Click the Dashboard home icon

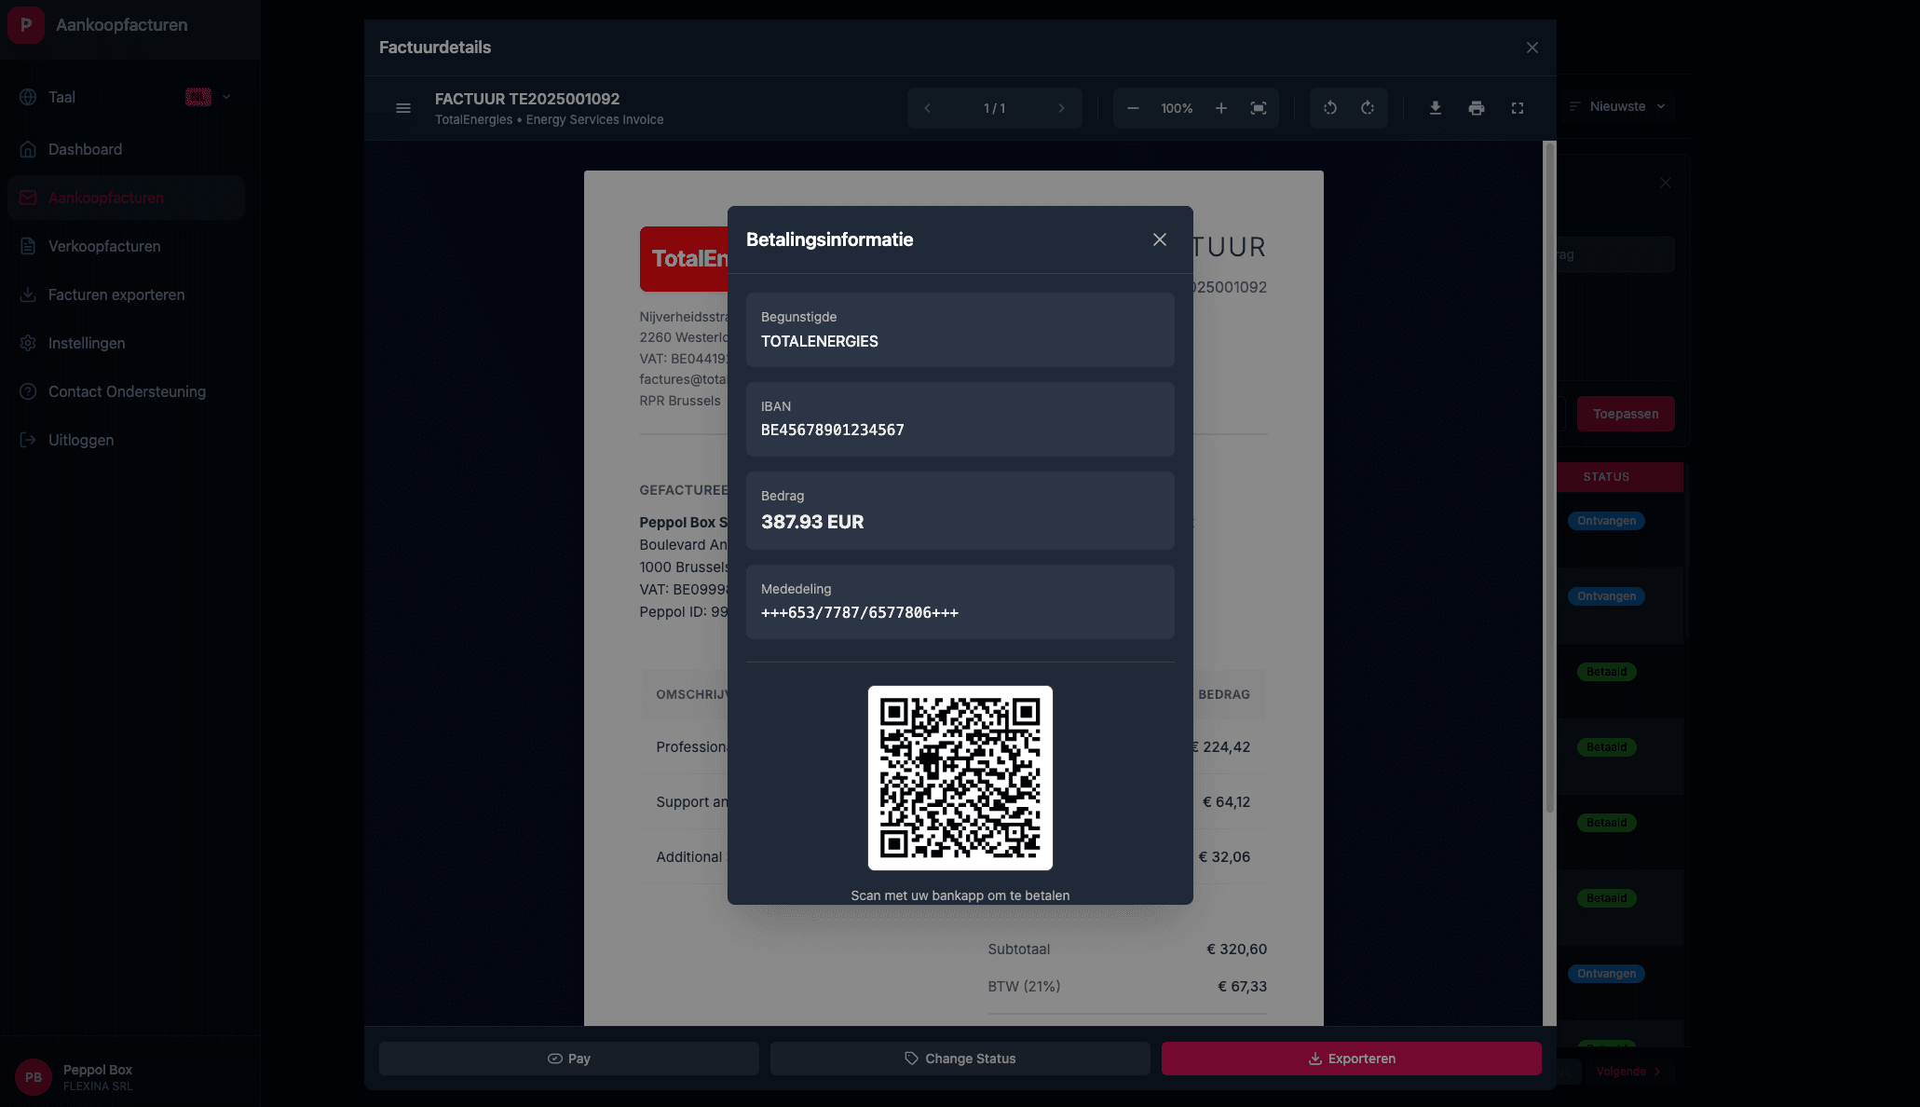point(28,149)
